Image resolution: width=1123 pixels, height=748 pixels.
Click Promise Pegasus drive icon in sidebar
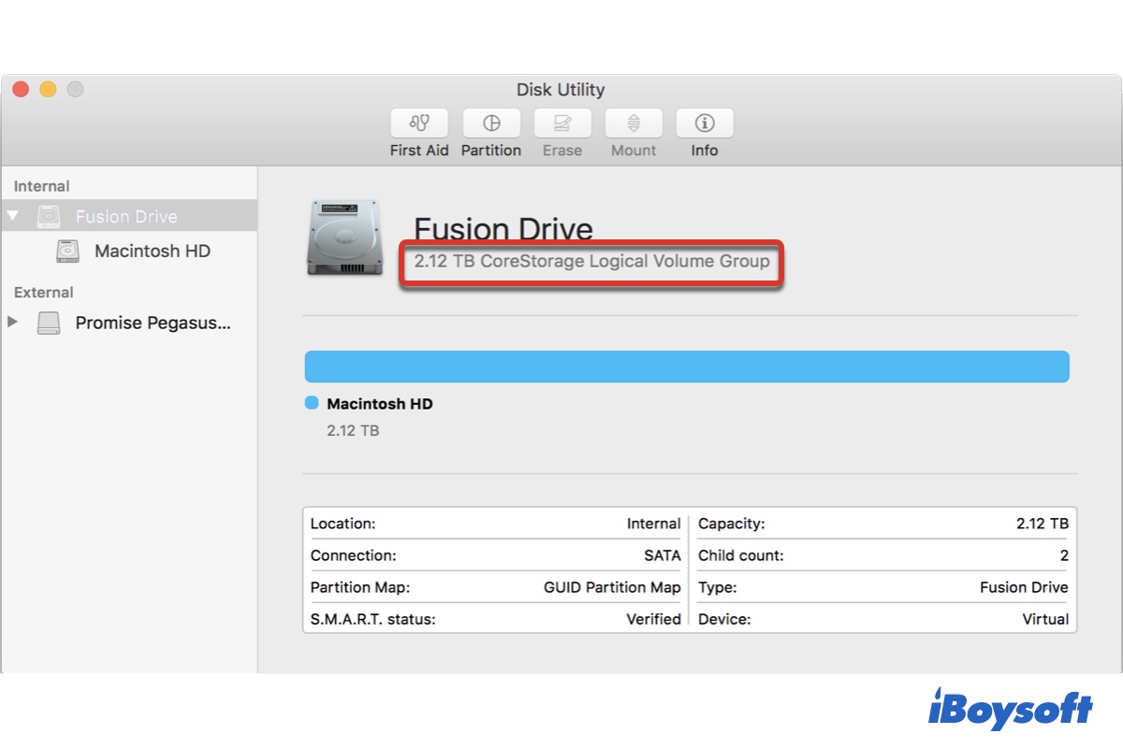50,324
